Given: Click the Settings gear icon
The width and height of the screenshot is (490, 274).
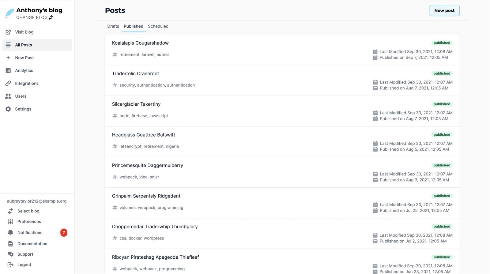Looking at the screenshot, I should (8, 109).
